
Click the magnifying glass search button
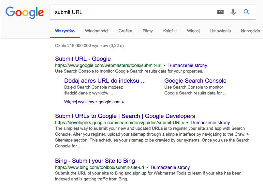click(x=246, y=12)
